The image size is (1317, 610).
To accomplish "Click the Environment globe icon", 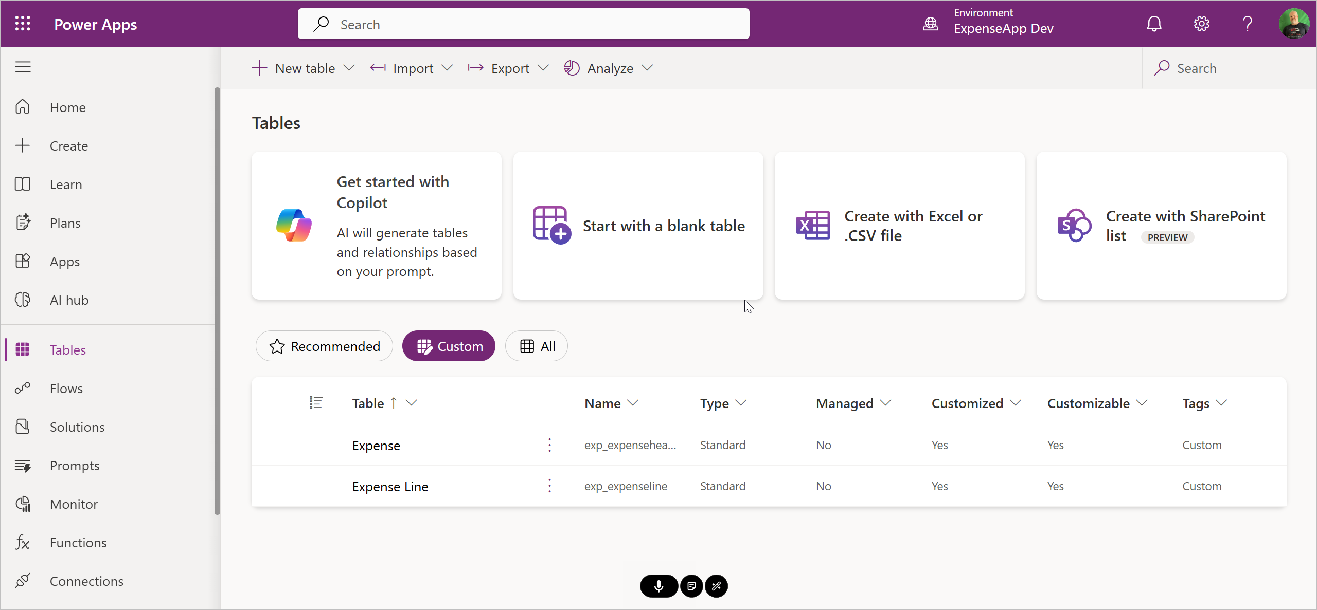I will coord(931,24).
